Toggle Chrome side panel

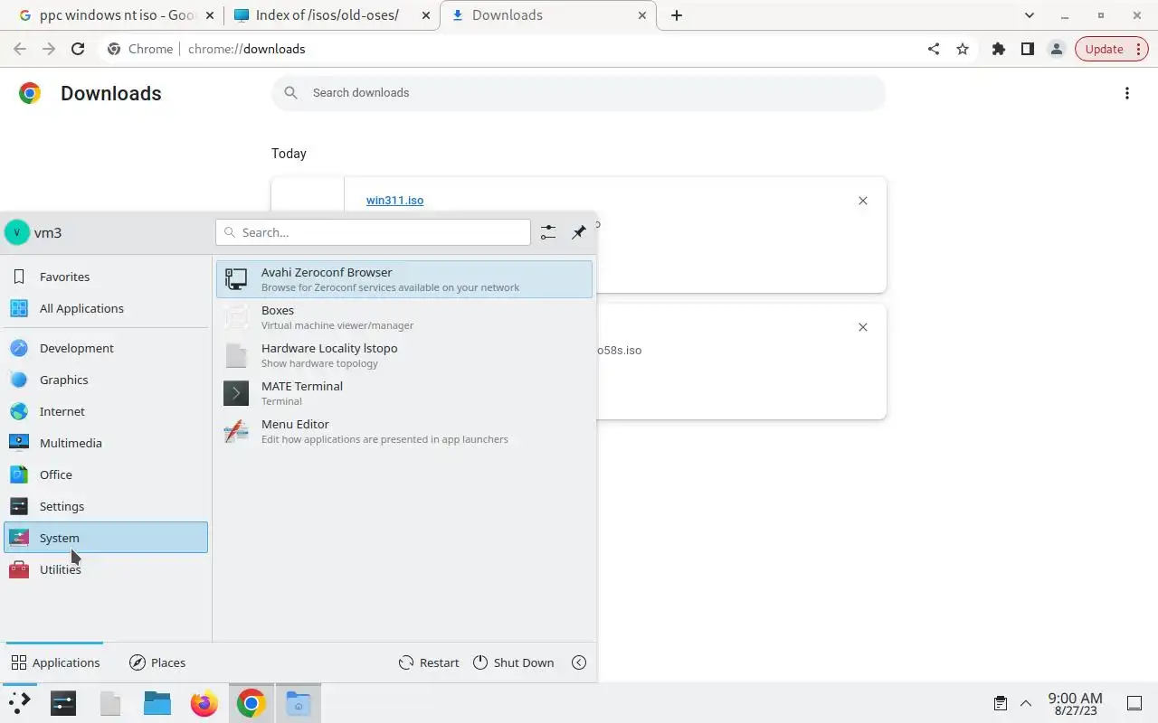click(1028, 49)
